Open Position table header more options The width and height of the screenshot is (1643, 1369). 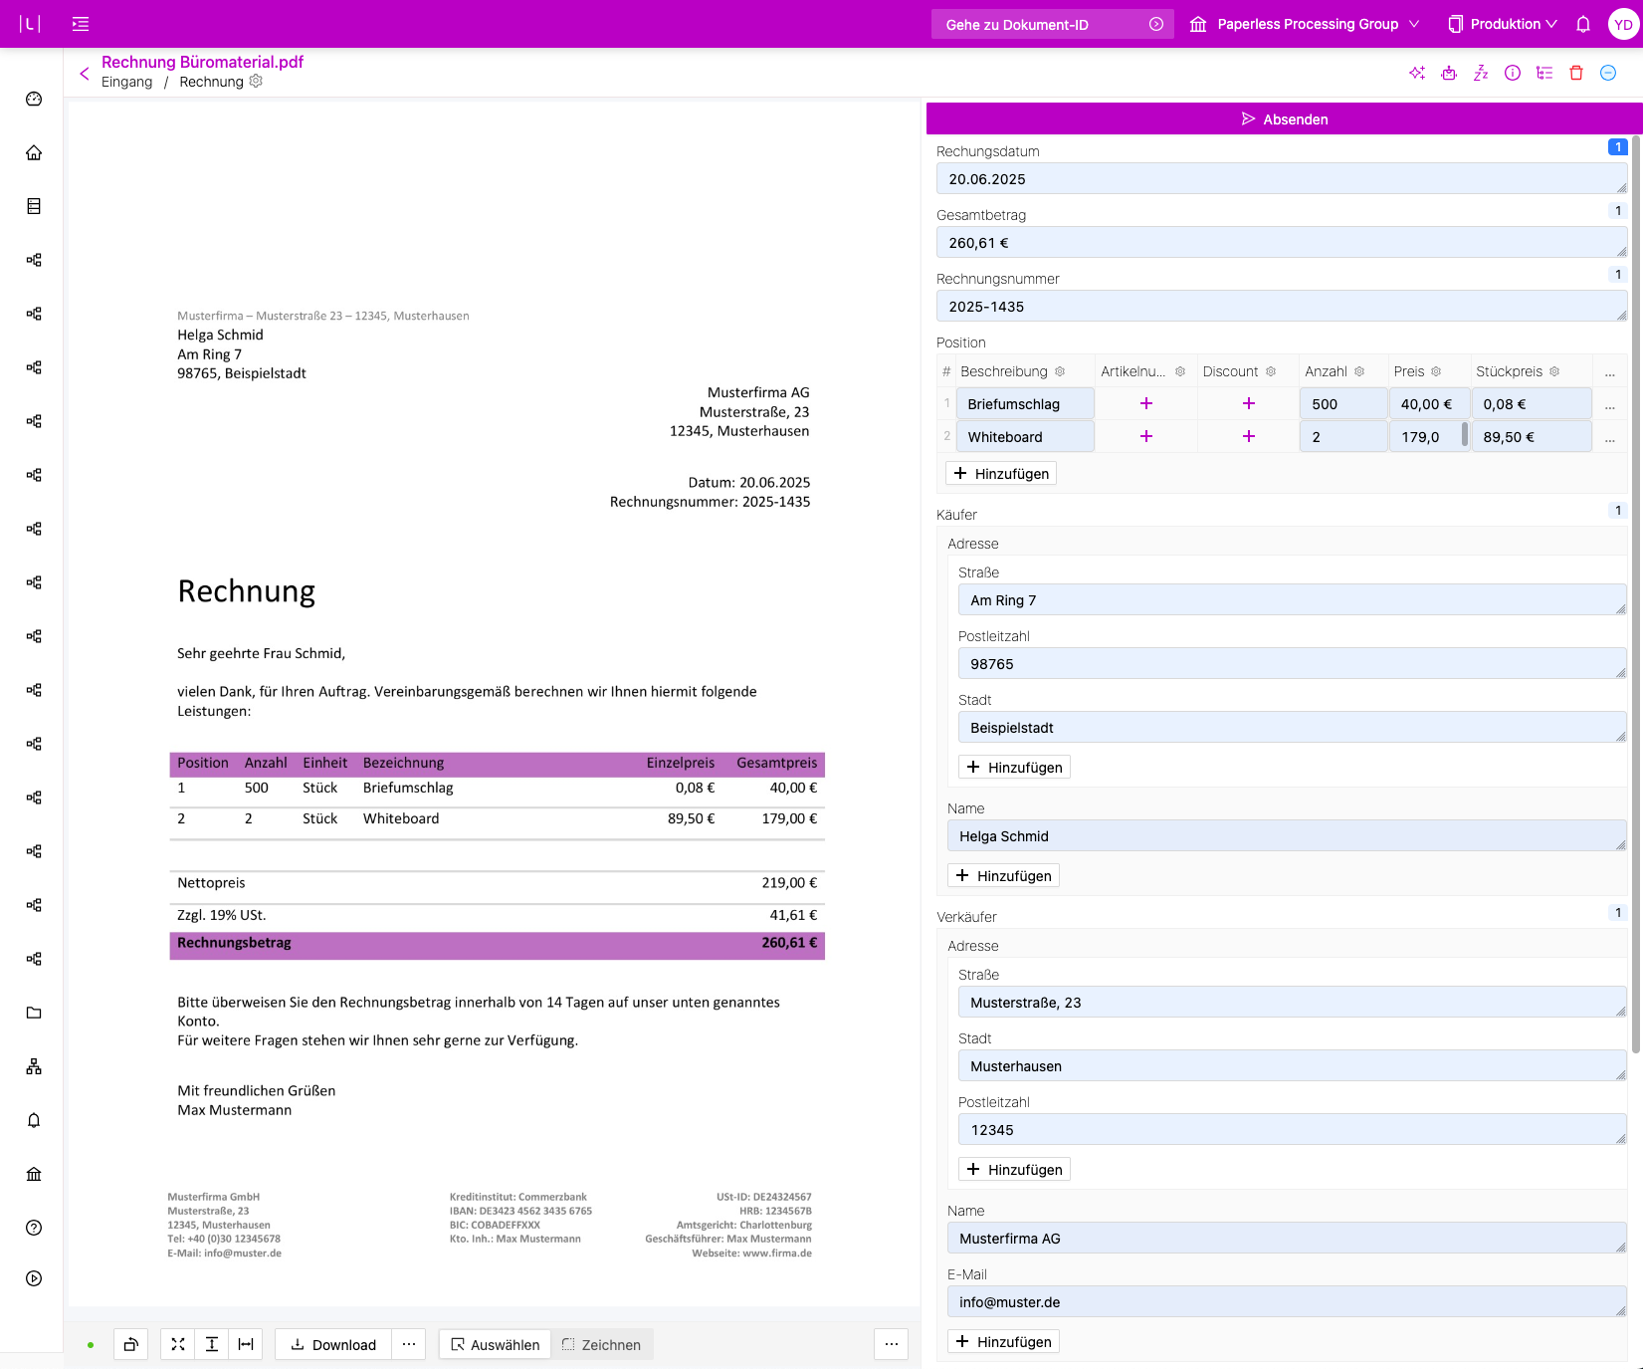tap(1610, 372)
